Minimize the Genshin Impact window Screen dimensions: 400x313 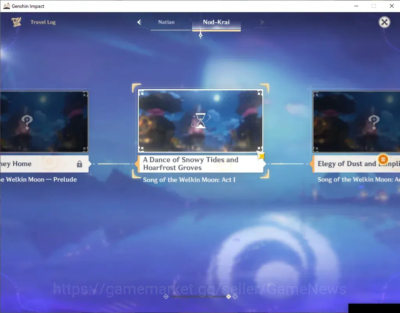pyautogui.click(x=356, y=6)
